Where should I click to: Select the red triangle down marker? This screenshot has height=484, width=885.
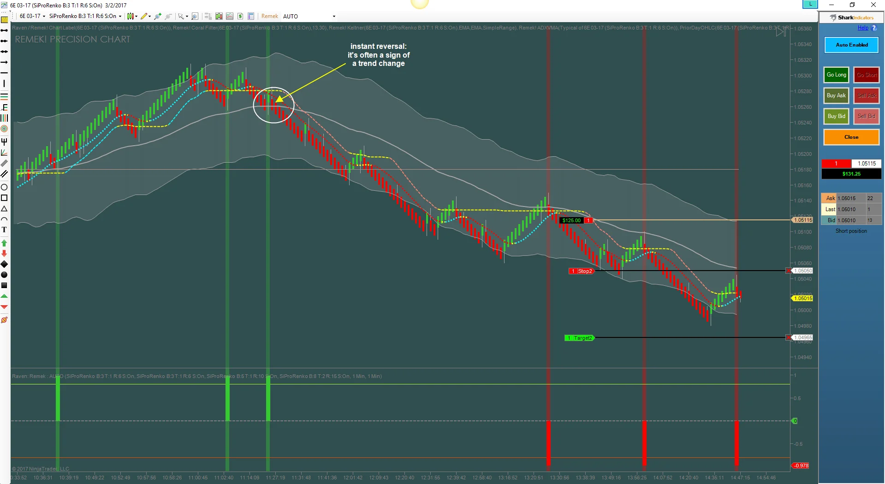click(x=4, y=307)
